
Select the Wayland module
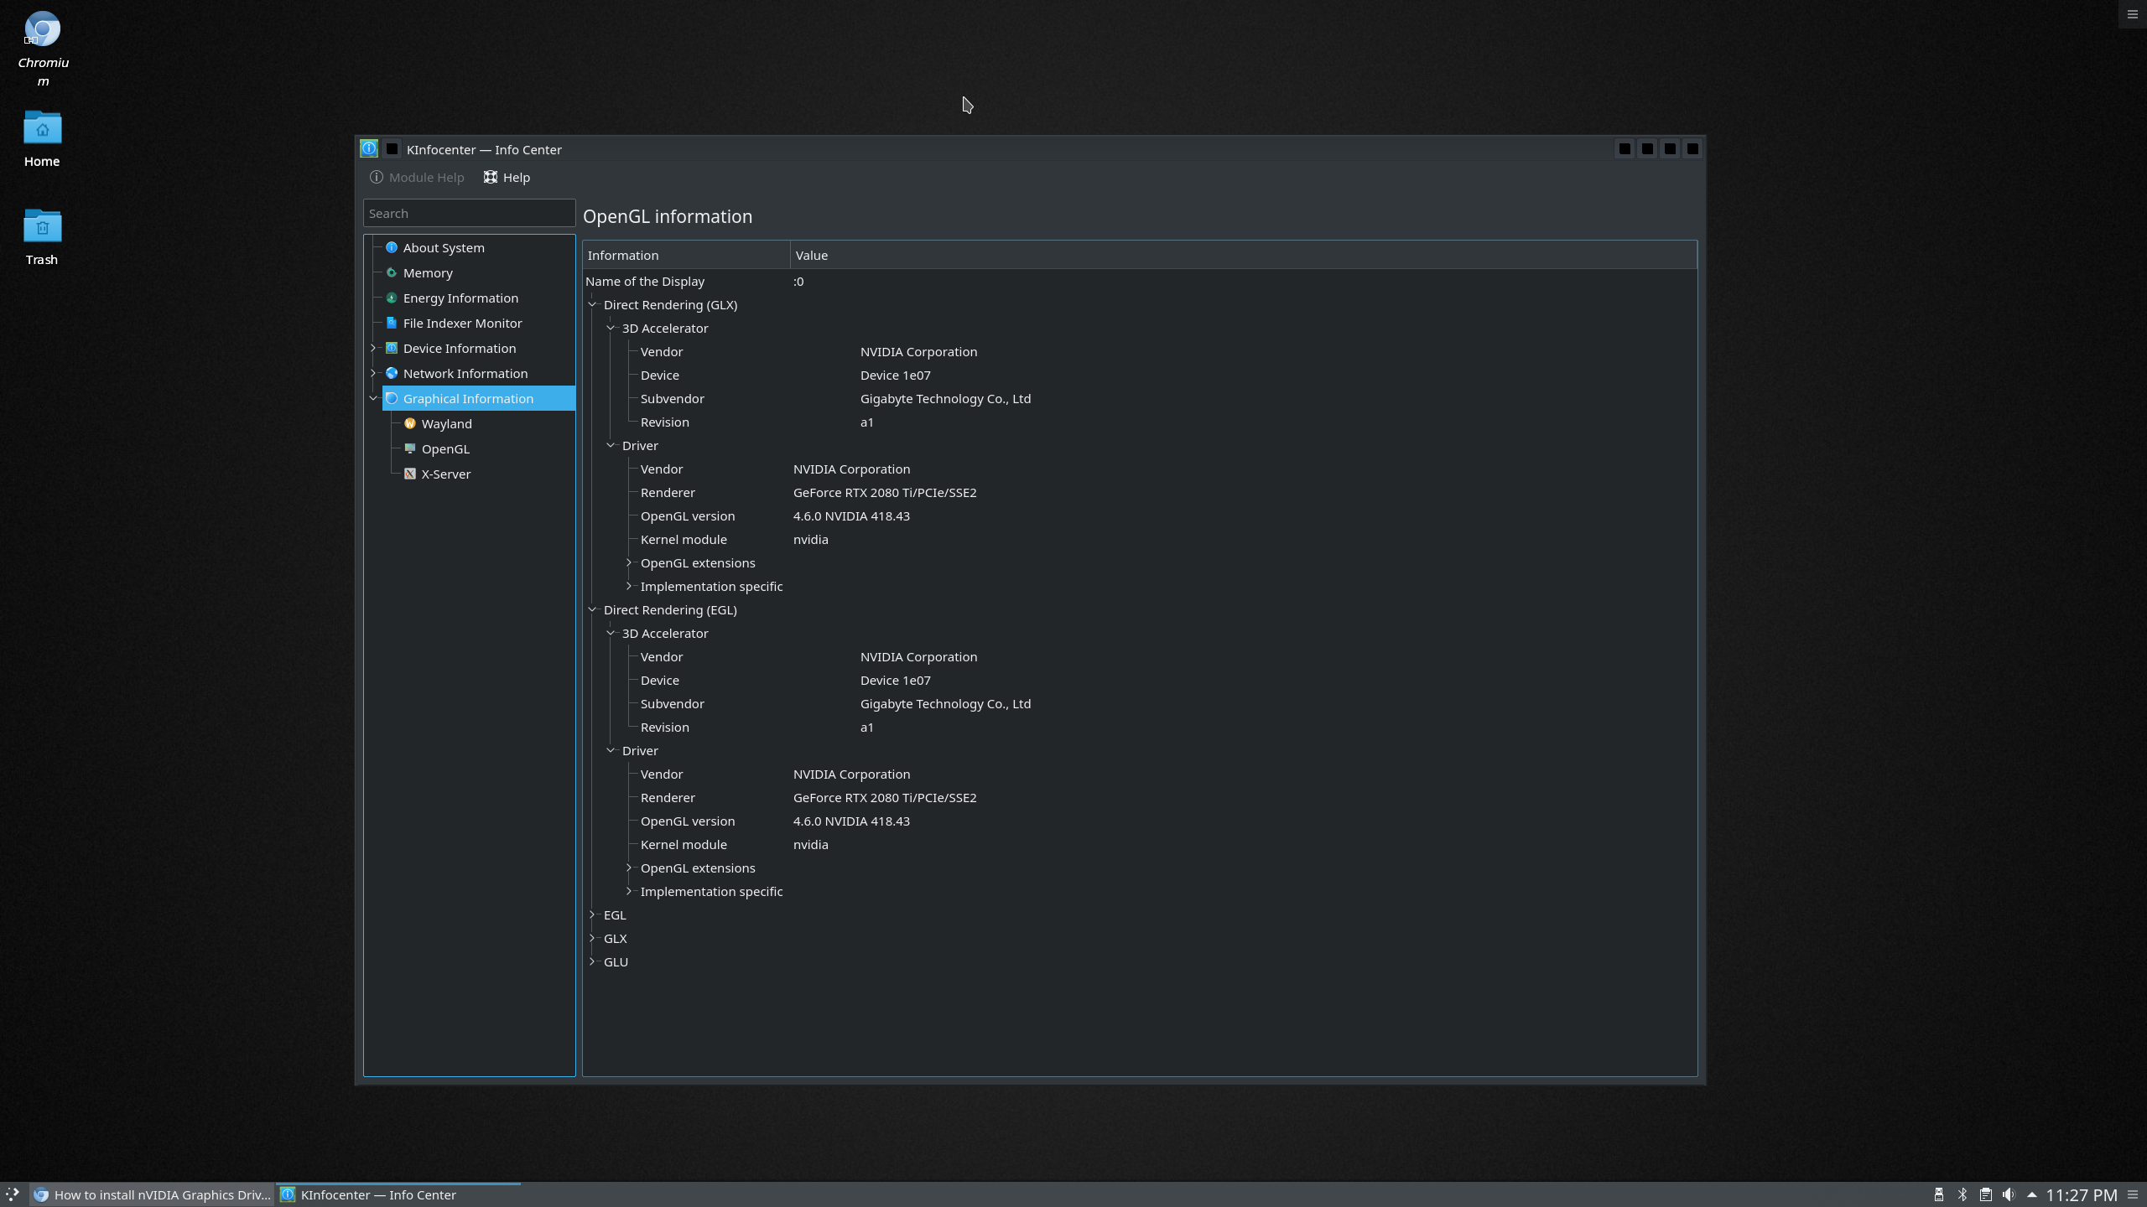446,423
